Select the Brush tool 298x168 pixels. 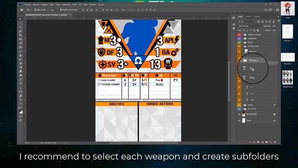pos(20,51)
